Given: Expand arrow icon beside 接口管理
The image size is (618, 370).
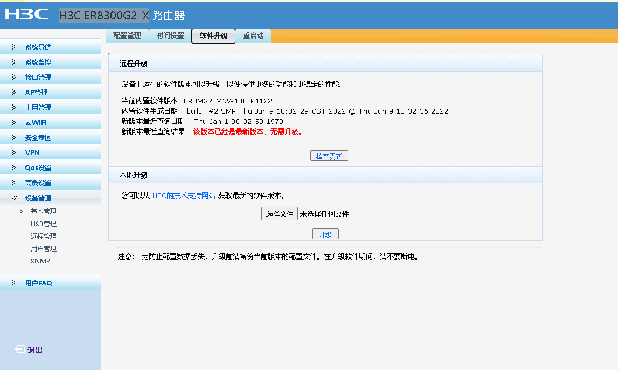Looking at the screenshot, I should click(x=14, y=77).
